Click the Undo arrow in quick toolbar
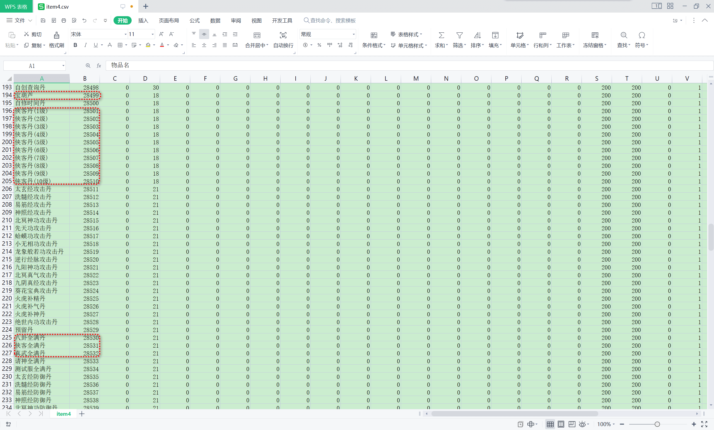Image resolution: width=714 pixels, height=430 pixels. 84,21
